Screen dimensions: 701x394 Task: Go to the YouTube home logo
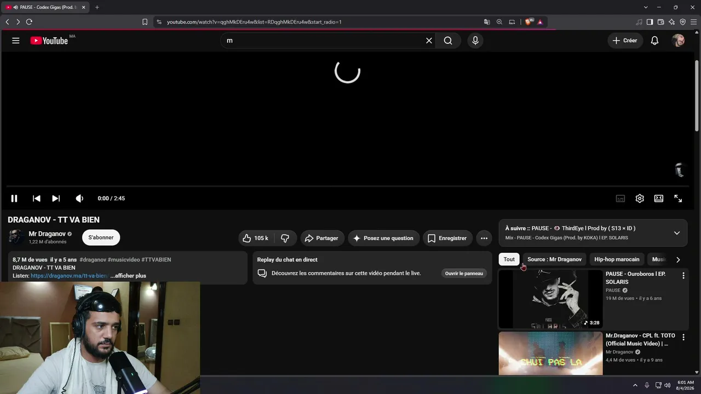point(49,40)
